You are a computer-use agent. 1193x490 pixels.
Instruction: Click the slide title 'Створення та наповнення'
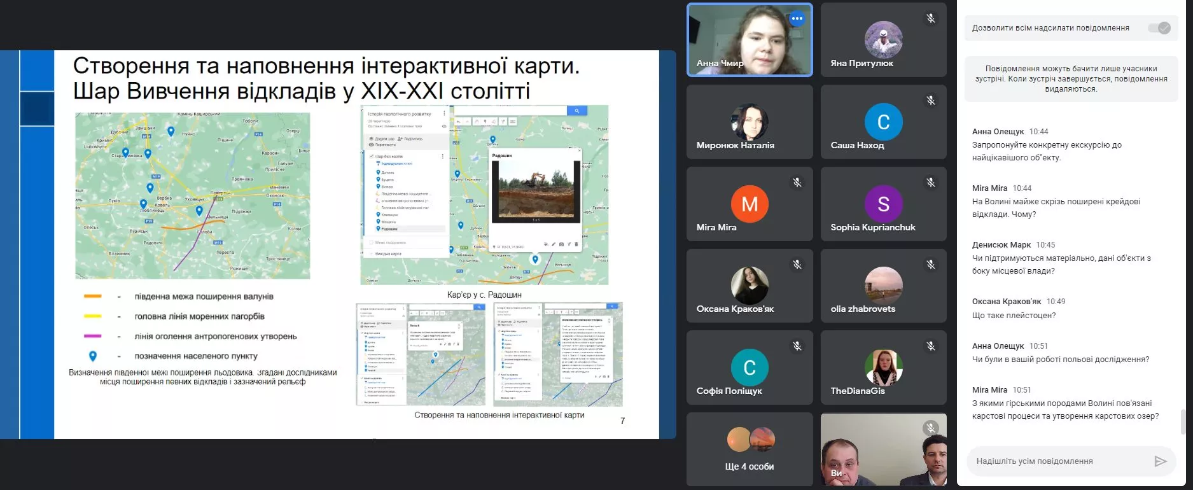click(x=326, y=78)
